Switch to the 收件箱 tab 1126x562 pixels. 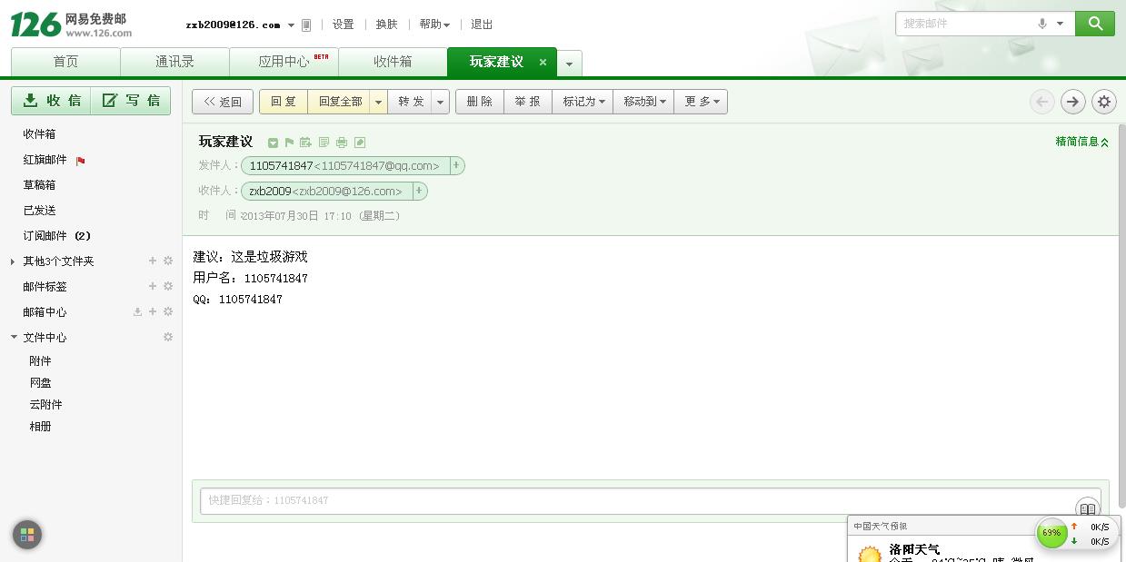[x=393, y=62]
